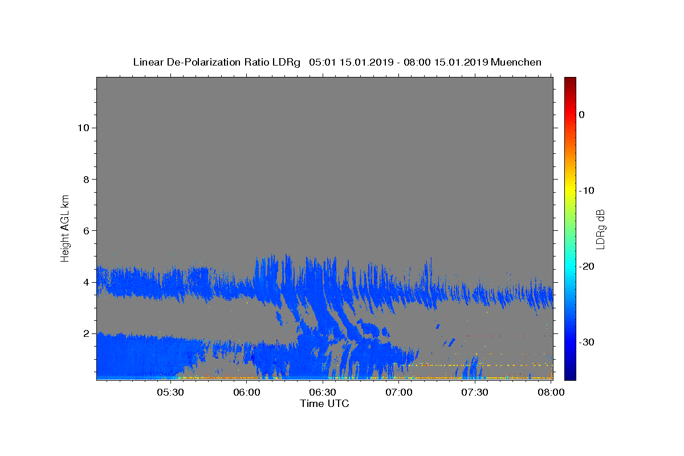Click the height tick label 2
Viewport: 684px width, 456px height.
[85, 333]
